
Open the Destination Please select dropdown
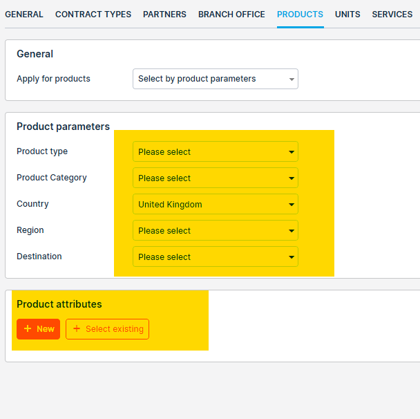(x=216, y=257)
